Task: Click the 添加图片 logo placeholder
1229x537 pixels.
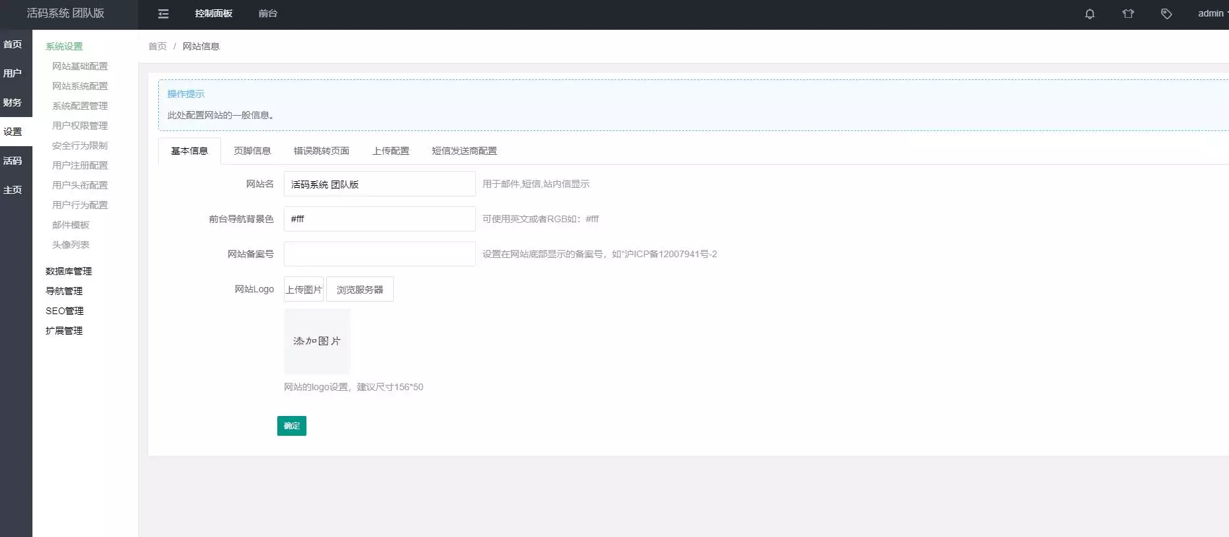Action: coord(317,341)
